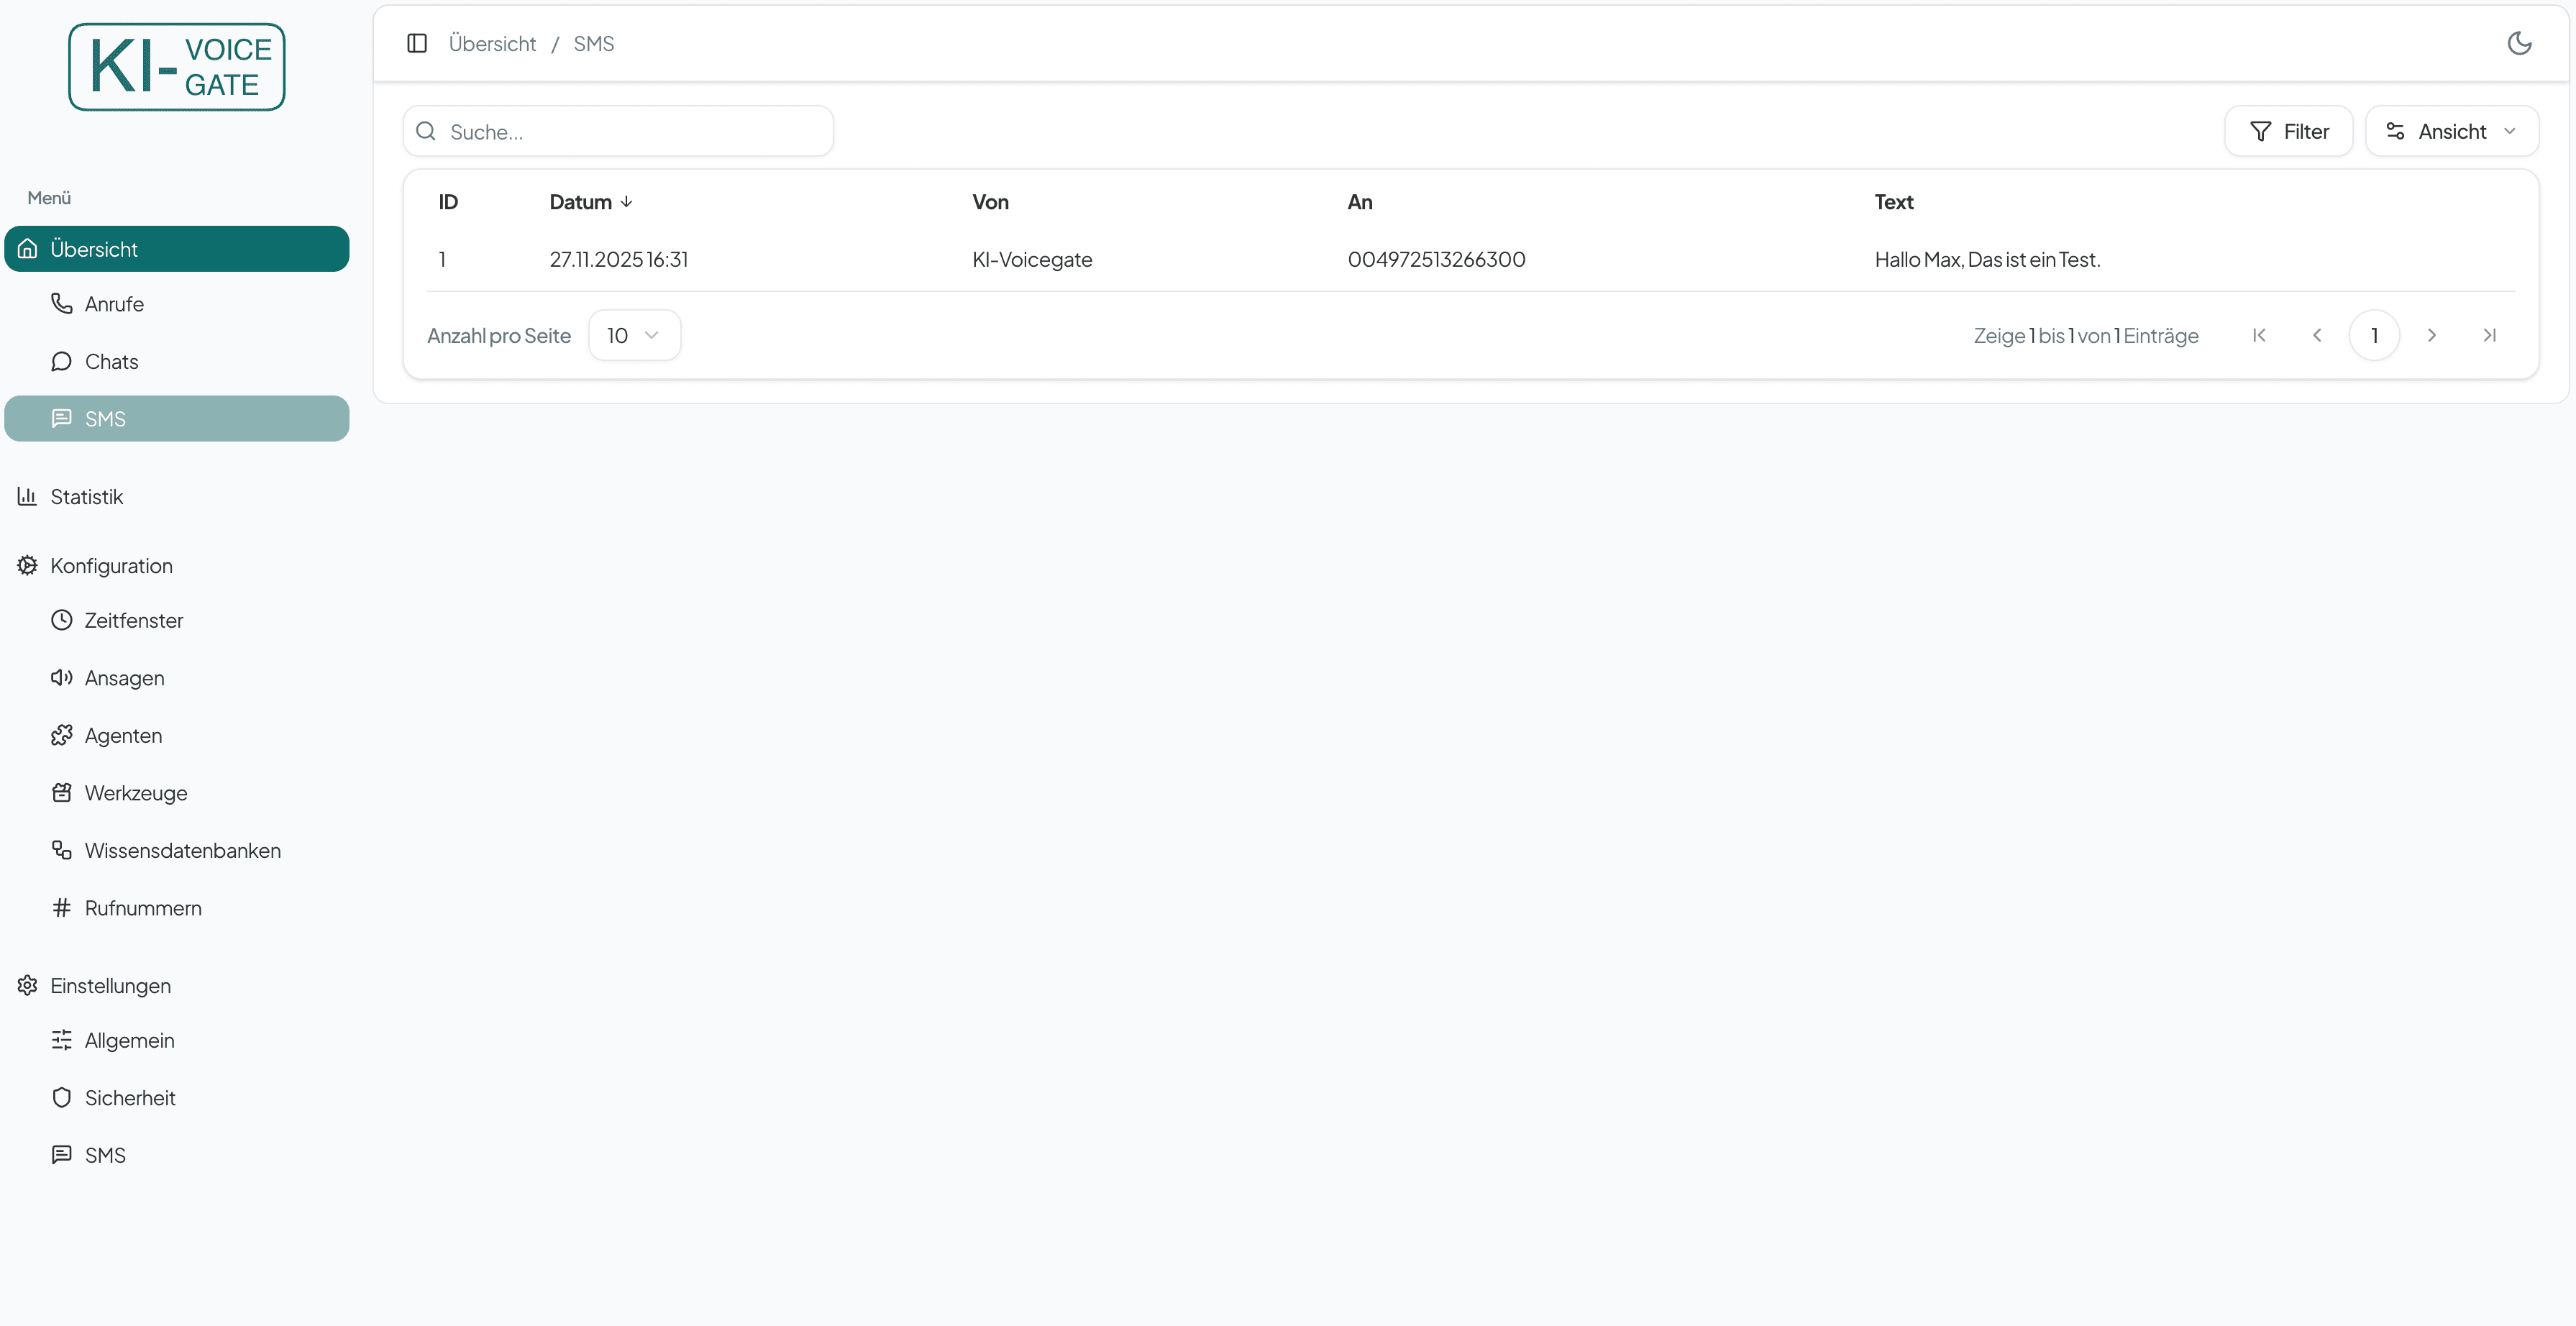Open the Filter options

coord(2288,131)
